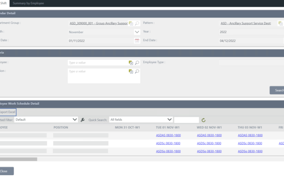Click the TUE 01 NOV-W1 column header
The height and width of the screenshot is (177, 284).
168,128
